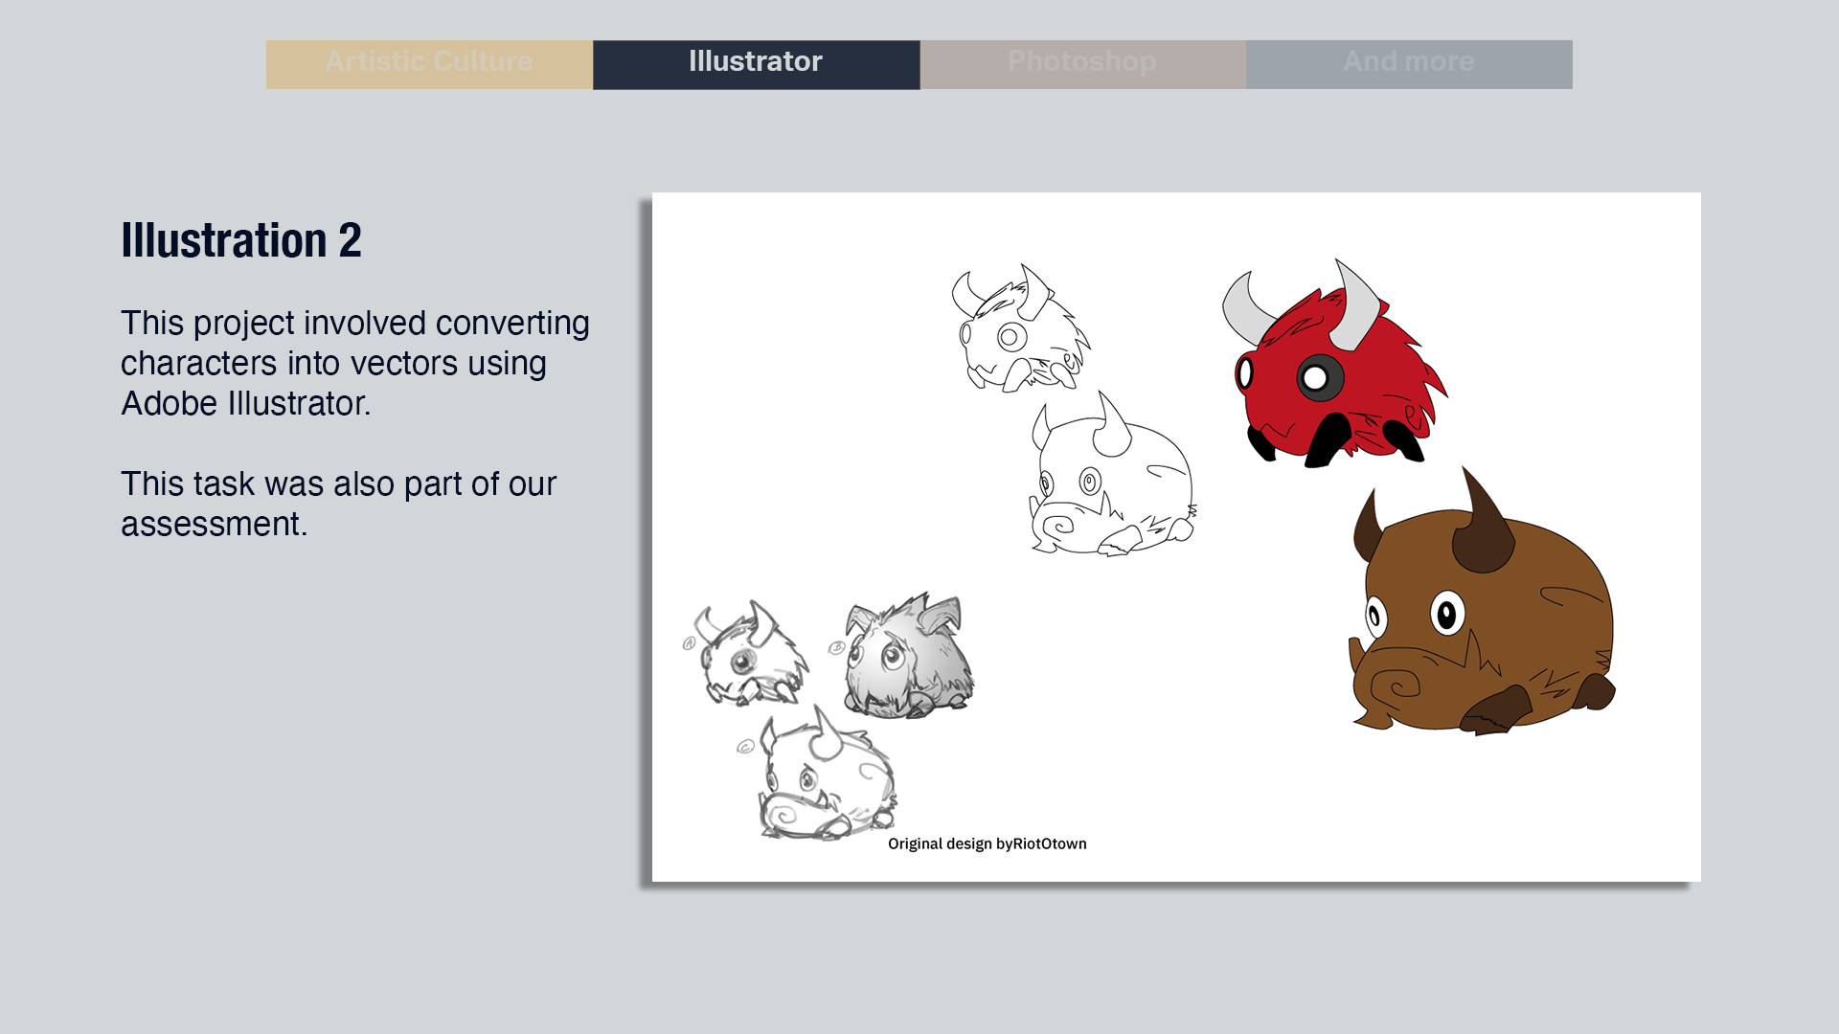Click the Adobe Illustrator description paragraph
The height and width of the screenshot is (1034, 1839).
[x=354, y=363]
